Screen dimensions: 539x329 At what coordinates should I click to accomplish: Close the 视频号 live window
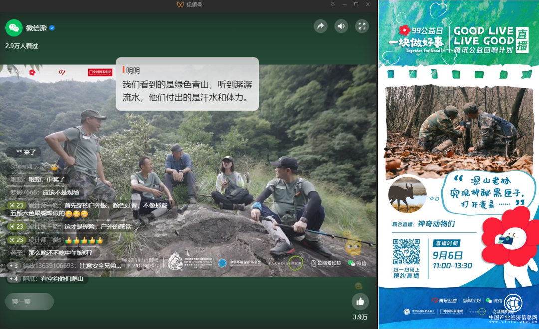coord(368,4)
